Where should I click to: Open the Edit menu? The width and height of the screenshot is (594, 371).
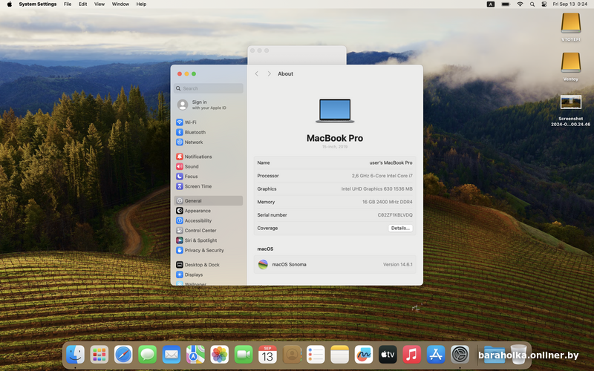(x=82, y=4)
